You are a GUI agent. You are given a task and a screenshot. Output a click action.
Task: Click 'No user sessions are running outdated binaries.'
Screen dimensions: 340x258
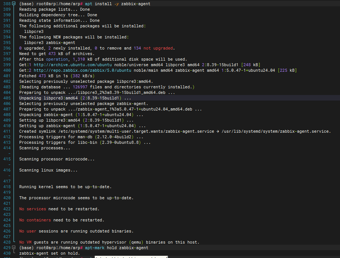[x=76, y=231]
